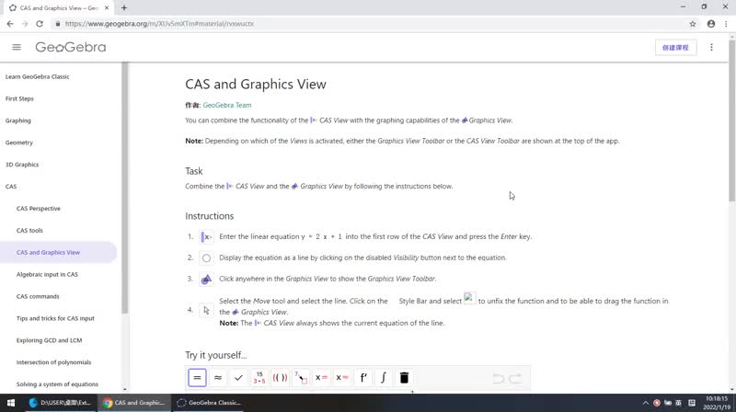Open Exploring GCD and LCM page
The height and width of the screenshot is (412, 736).
coord(50,340)
